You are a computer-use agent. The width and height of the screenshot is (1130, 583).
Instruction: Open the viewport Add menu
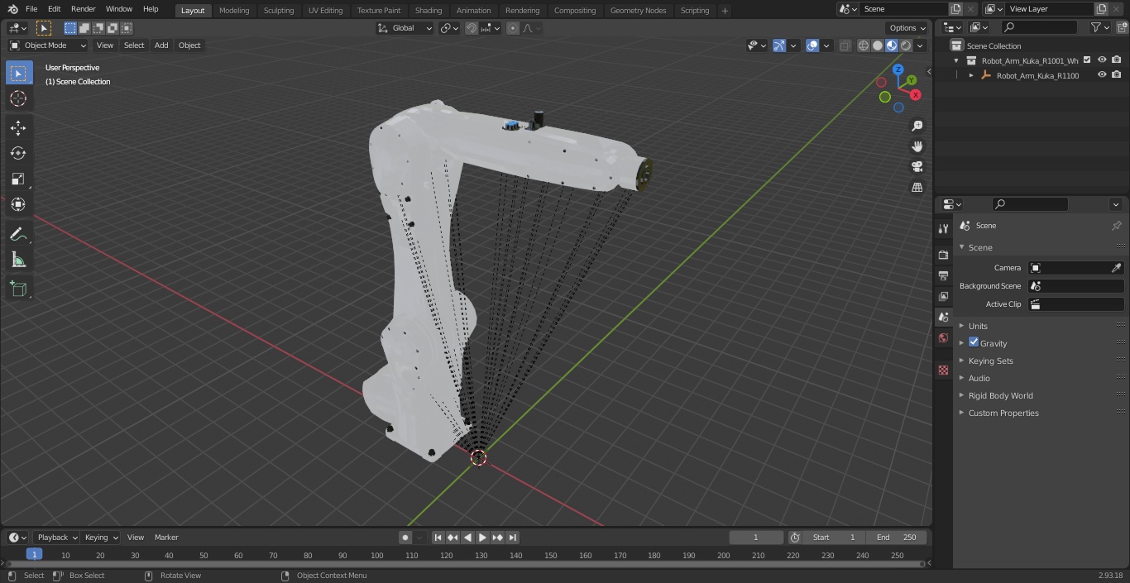click(x=161, y=45)
